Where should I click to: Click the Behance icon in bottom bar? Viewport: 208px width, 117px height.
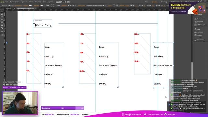[126, 114]
